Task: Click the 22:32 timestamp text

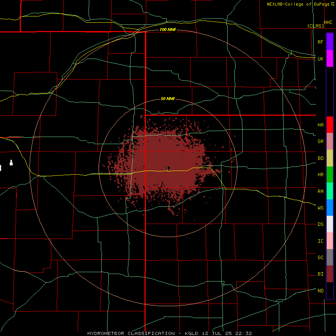Action: [x=243, y=333]
